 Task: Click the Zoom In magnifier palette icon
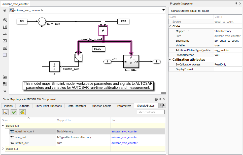pyautogui.click(x=5, y=20)
